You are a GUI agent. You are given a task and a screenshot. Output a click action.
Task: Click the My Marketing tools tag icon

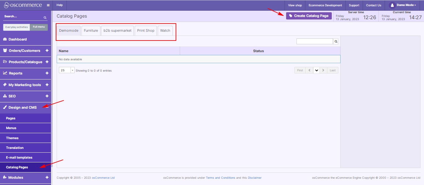point(5,84)
